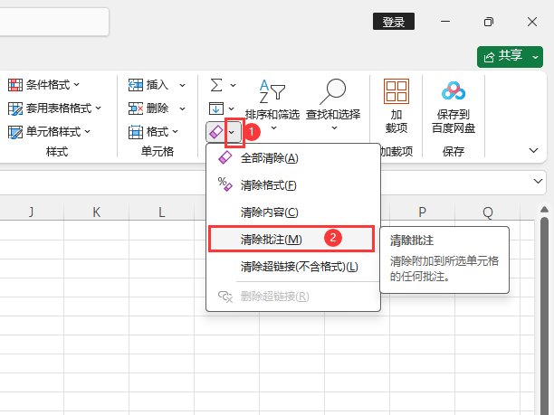Click the 删除 delete cells icon
This screenshot has height=415, width=554.
pyautogui.click(x=136, y=108)
